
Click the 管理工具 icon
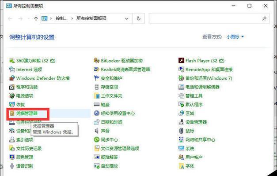[x=181, y=96]
